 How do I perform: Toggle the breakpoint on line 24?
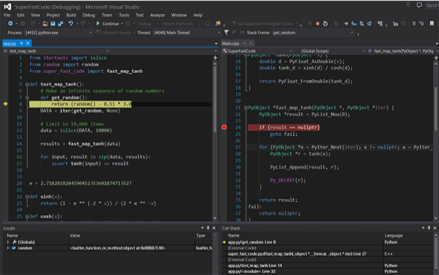(224, 127)
